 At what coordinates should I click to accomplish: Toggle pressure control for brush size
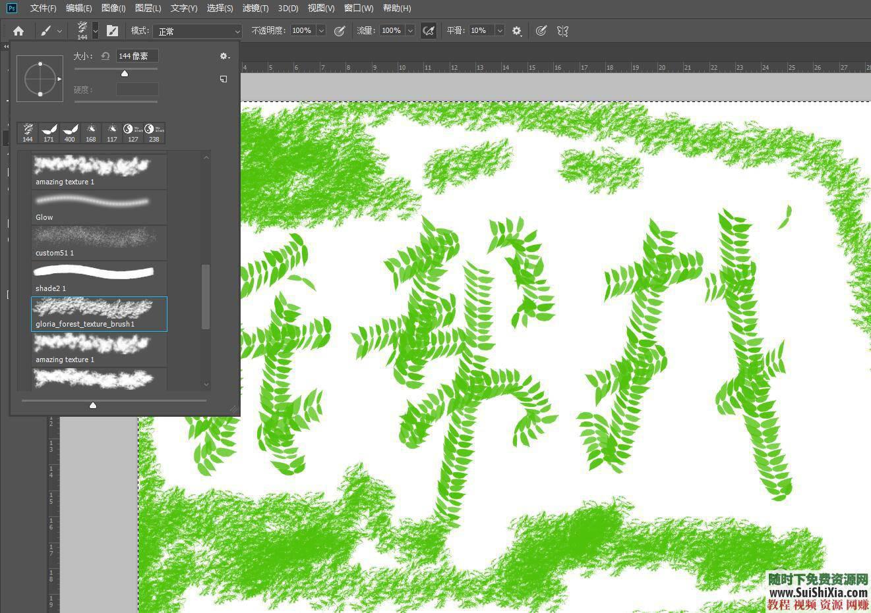pyautogui.click(x=541, y=31)
